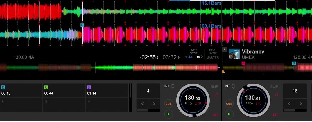Trigger hot cue C at 00:44
This screenshot has width=312, height=122.
click(64, 90)
